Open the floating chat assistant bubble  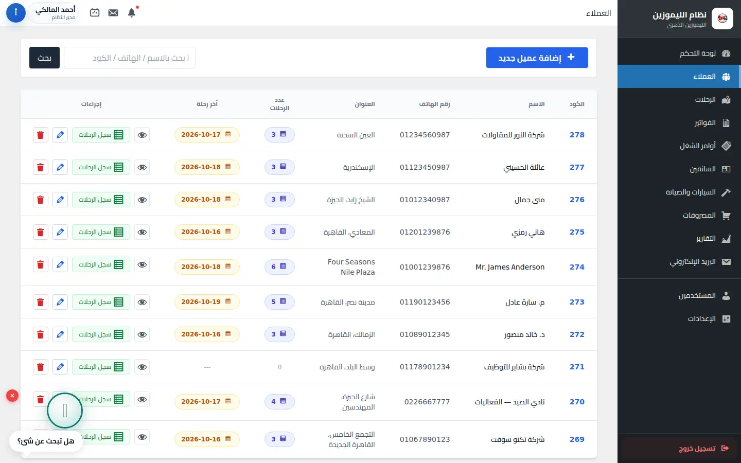65,411
